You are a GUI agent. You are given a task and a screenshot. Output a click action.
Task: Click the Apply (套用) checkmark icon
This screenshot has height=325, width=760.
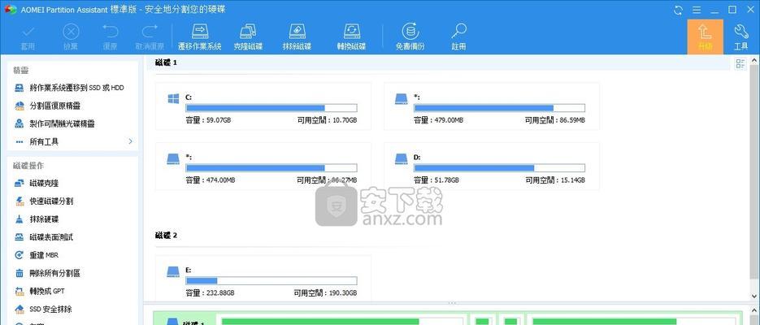pos(28,32)
